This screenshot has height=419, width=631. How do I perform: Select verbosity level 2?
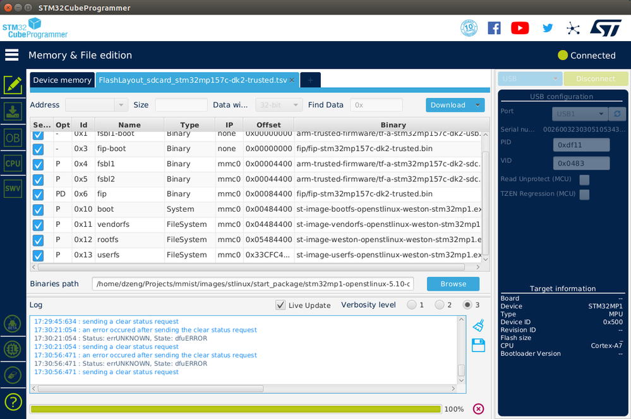click(440, 305)
